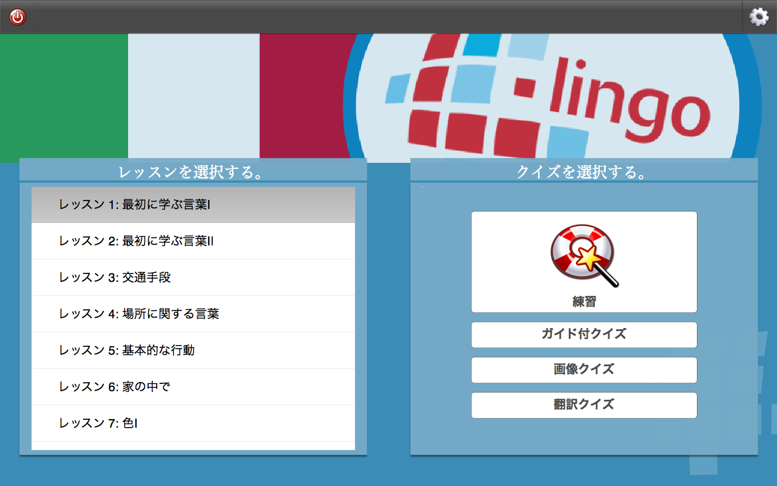
Task: Pick レッスン 5: 基本的な行動
Action: pos(193,351)
